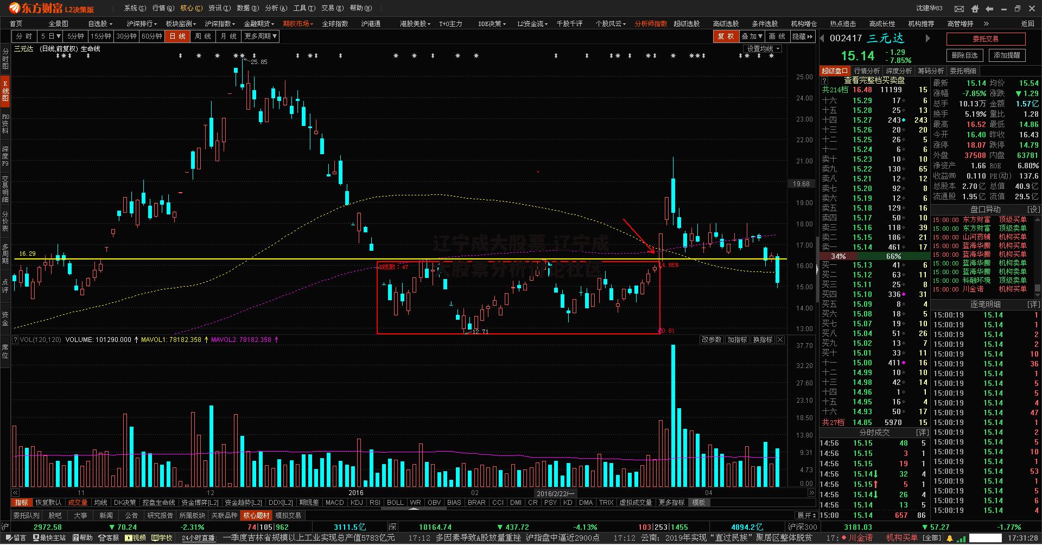Image resolution: width=1042 pixels, height=545 pixels.
Task: Click the indicator tabs horizontal scrollbar
Action: 414,508
